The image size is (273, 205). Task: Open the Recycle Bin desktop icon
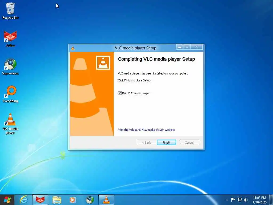click(x=10, y=11)
